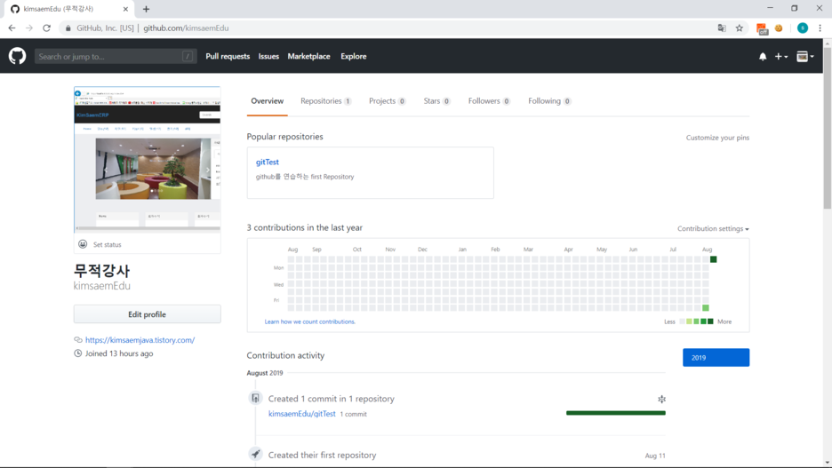The width and height of the screenshot is (832, 468).
Task: Open the plus create-new menu
Action: (781, 57)
